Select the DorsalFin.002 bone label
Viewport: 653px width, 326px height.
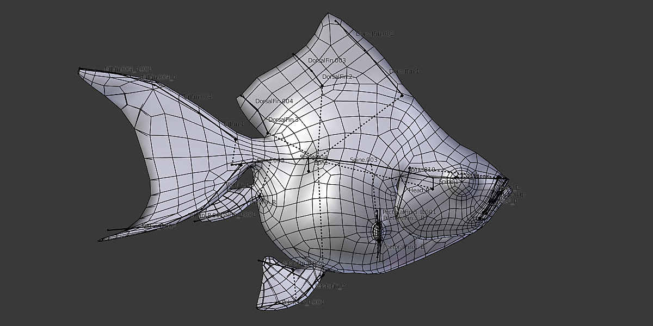(374, 34)
